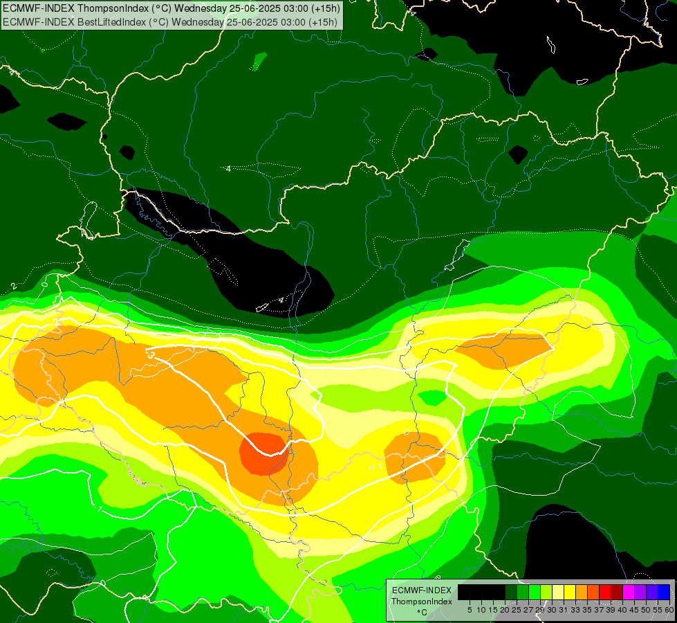677x623 pixels.
Task: Click the legend scale value '50'
Action: point(647,610)
